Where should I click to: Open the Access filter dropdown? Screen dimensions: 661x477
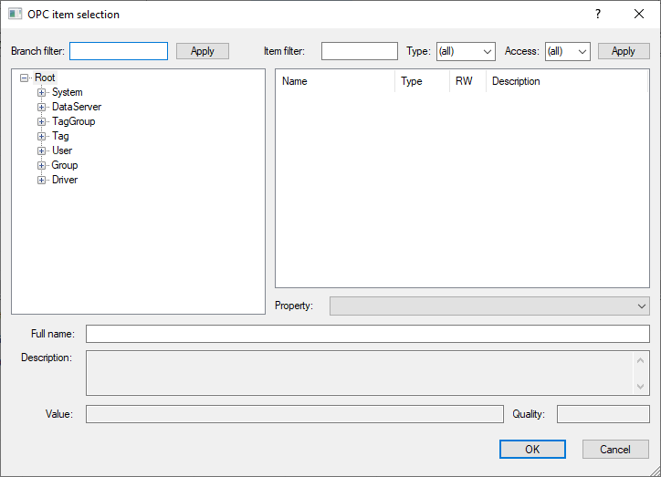[567, 51]
